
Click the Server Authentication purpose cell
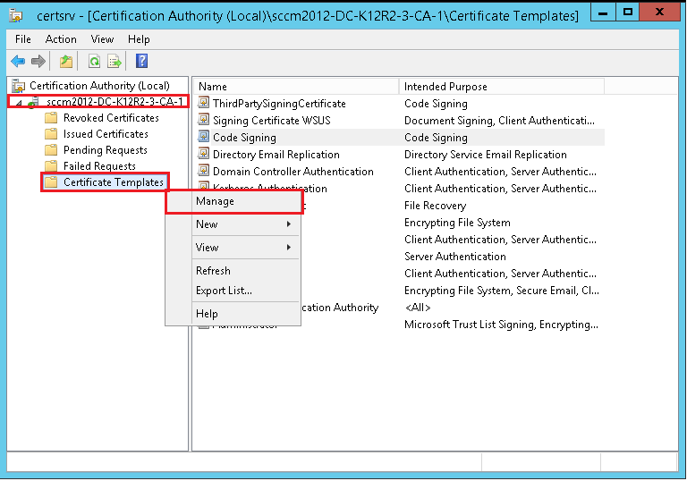tap(454, 257)
